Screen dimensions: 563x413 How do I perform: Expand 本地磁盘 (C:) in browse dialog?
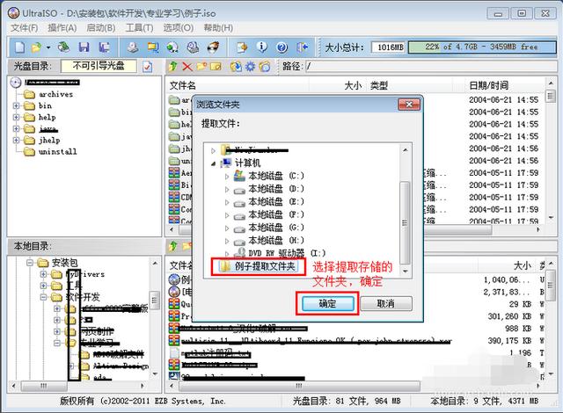point(227,177)
